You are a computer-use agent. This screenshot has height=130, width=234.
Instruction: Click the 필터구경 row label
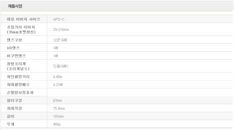coord(14,100)
